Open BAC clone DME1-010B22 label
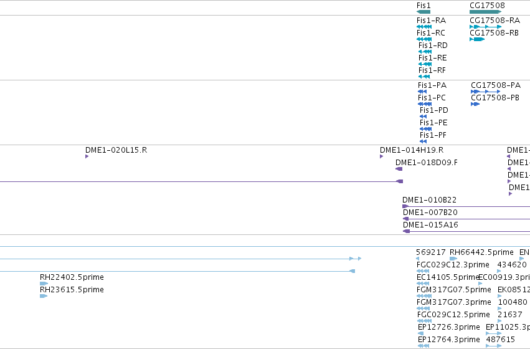The width and height of the screenshot is (530, 349). point(429,200)
